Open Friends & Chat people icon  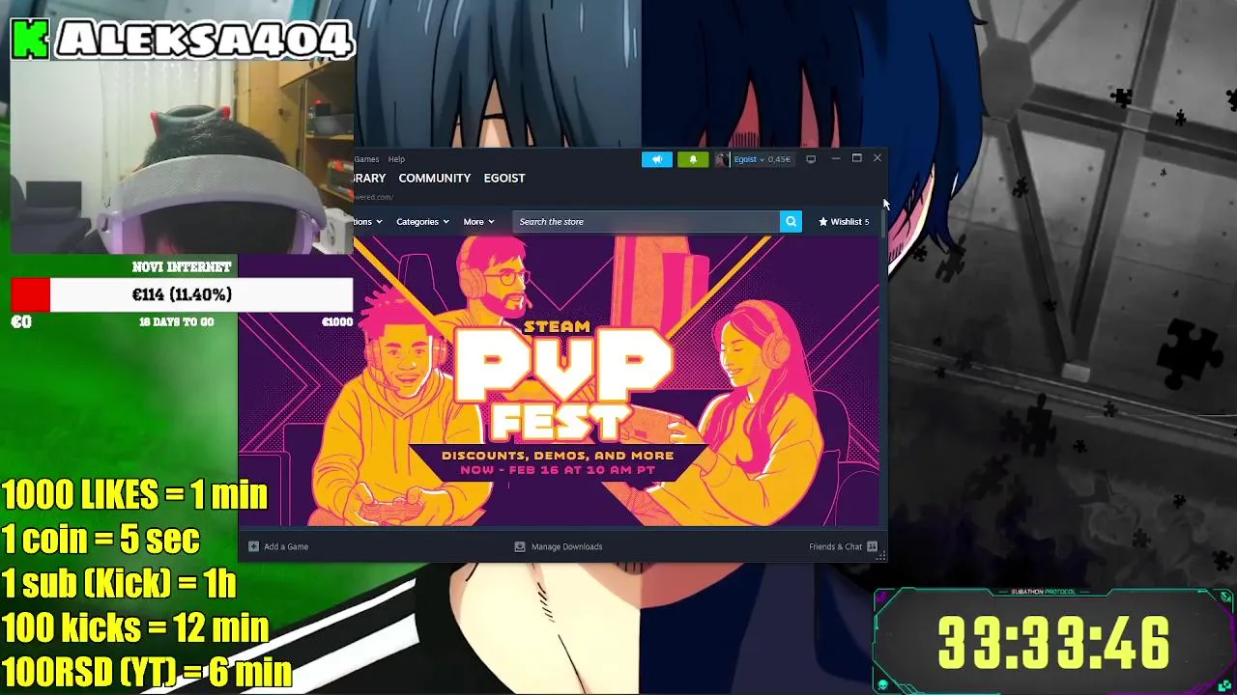[873, 546]
